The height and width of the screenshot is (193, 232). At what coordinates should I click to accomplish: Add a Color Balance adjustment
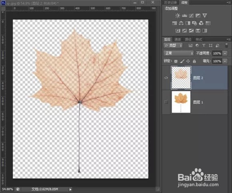point(181,23)
